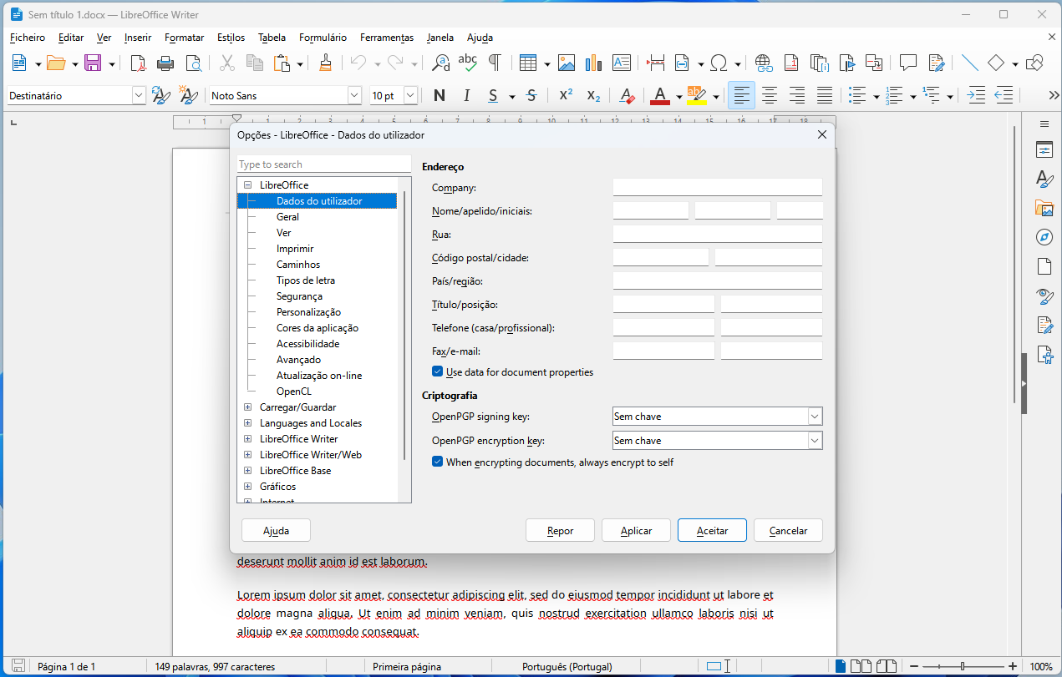Open OpenPGP signing key dropdown

pyautogui.click(x=816, y=417)
